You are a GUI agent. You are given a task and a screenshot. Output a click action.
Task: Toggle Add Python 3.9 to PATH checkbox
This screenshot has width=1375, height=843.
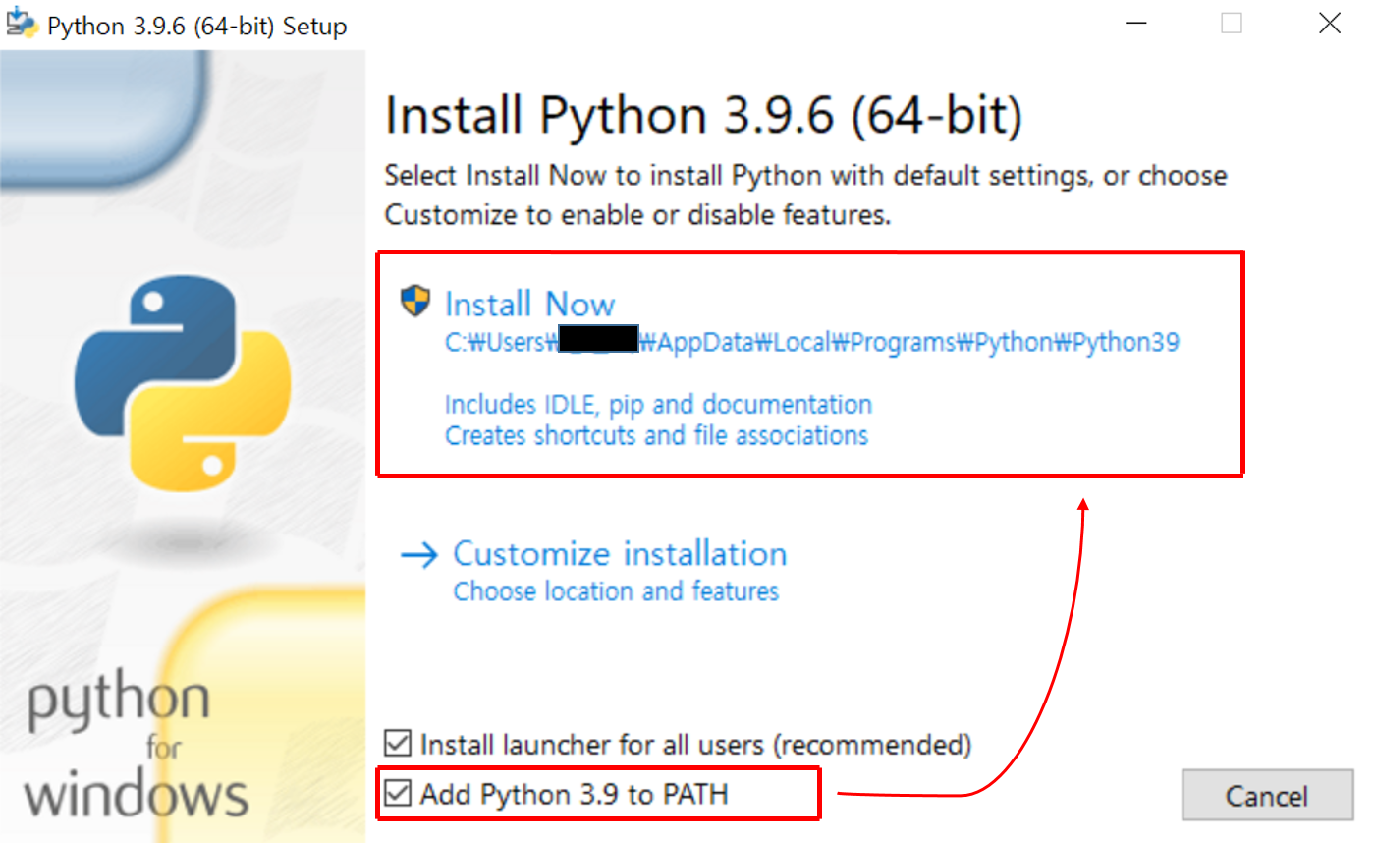pos(398,793)
